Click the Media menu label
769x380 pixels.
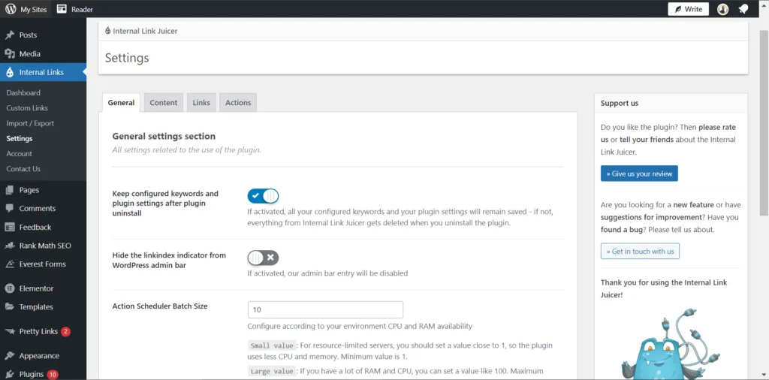pos(30,54)
